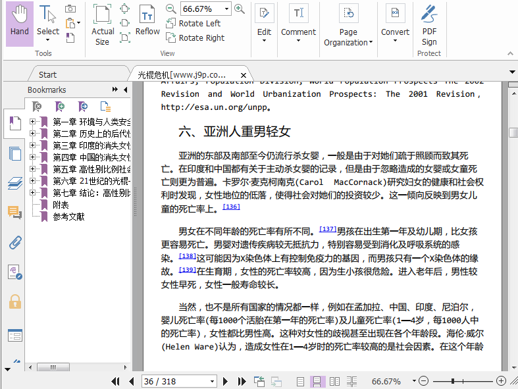Enable continuous page view mode
This screenshot has height=389, width=518.
pyautogui.click(x=317, y=381)
